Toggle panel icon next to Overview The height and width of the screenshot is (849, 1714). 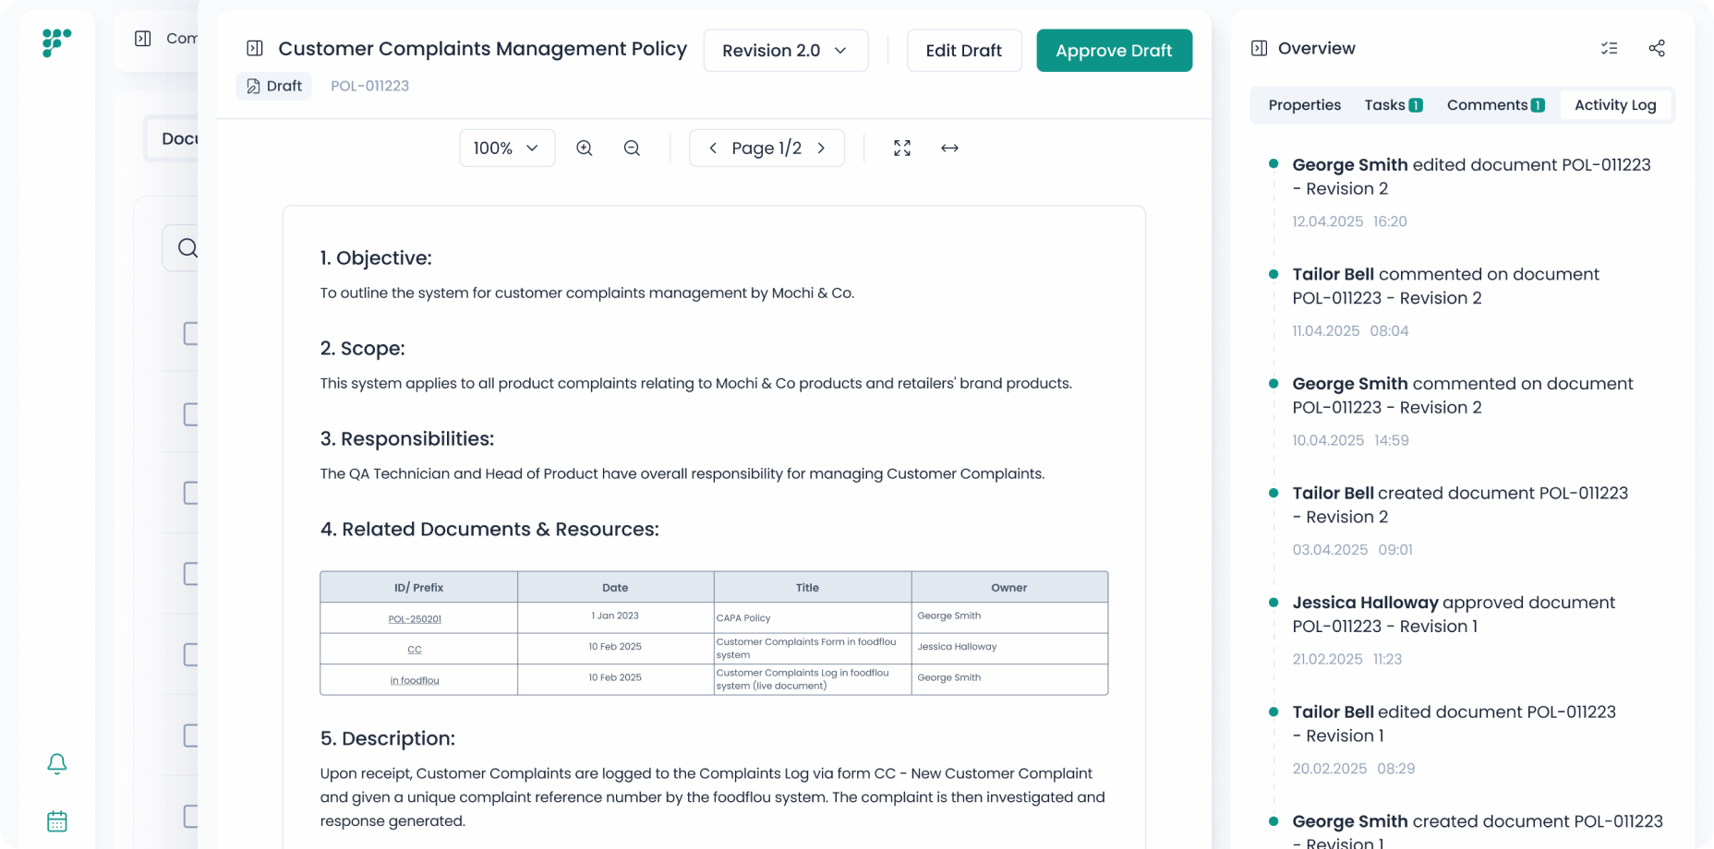coord(1259,48)
